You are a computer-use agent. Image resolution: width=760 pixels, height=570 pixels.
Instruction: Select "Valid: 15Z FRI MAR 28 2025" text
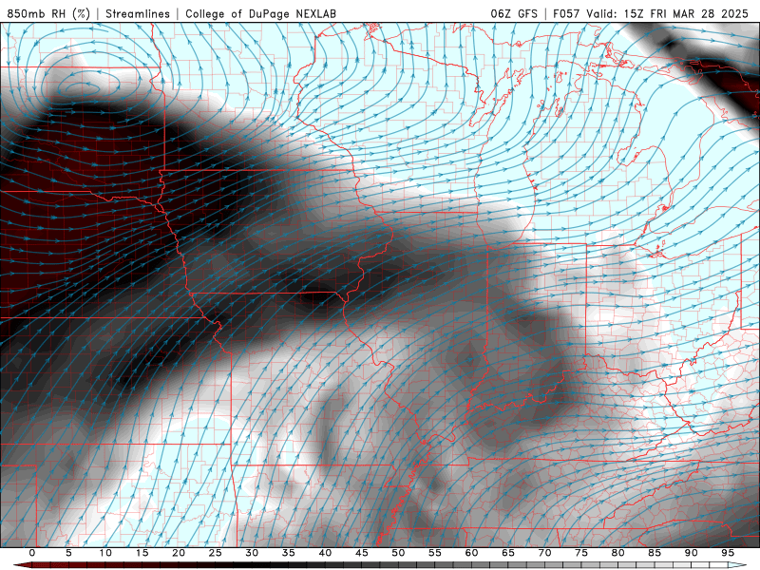tap(668, 13)
